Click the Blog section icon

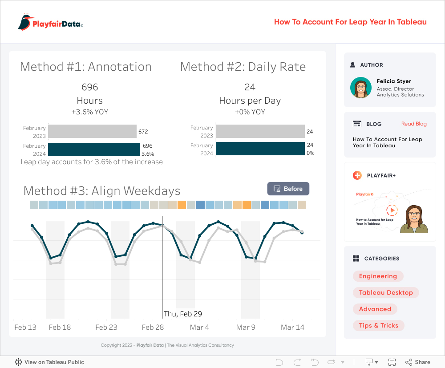point(357,124)
